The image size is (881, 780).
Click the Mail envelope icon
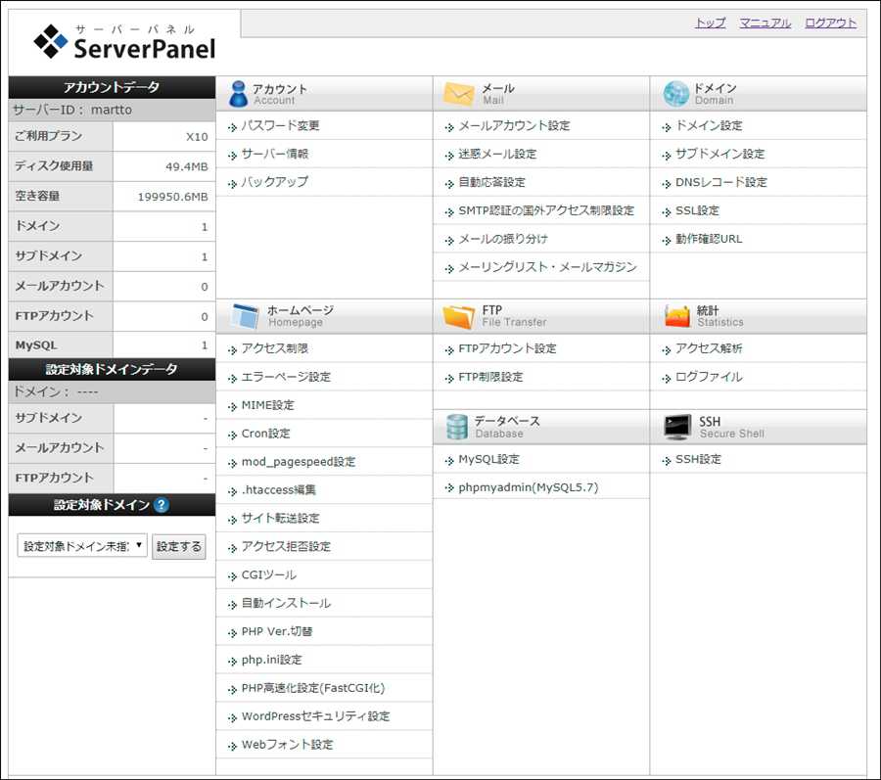(x=458, y=94)
